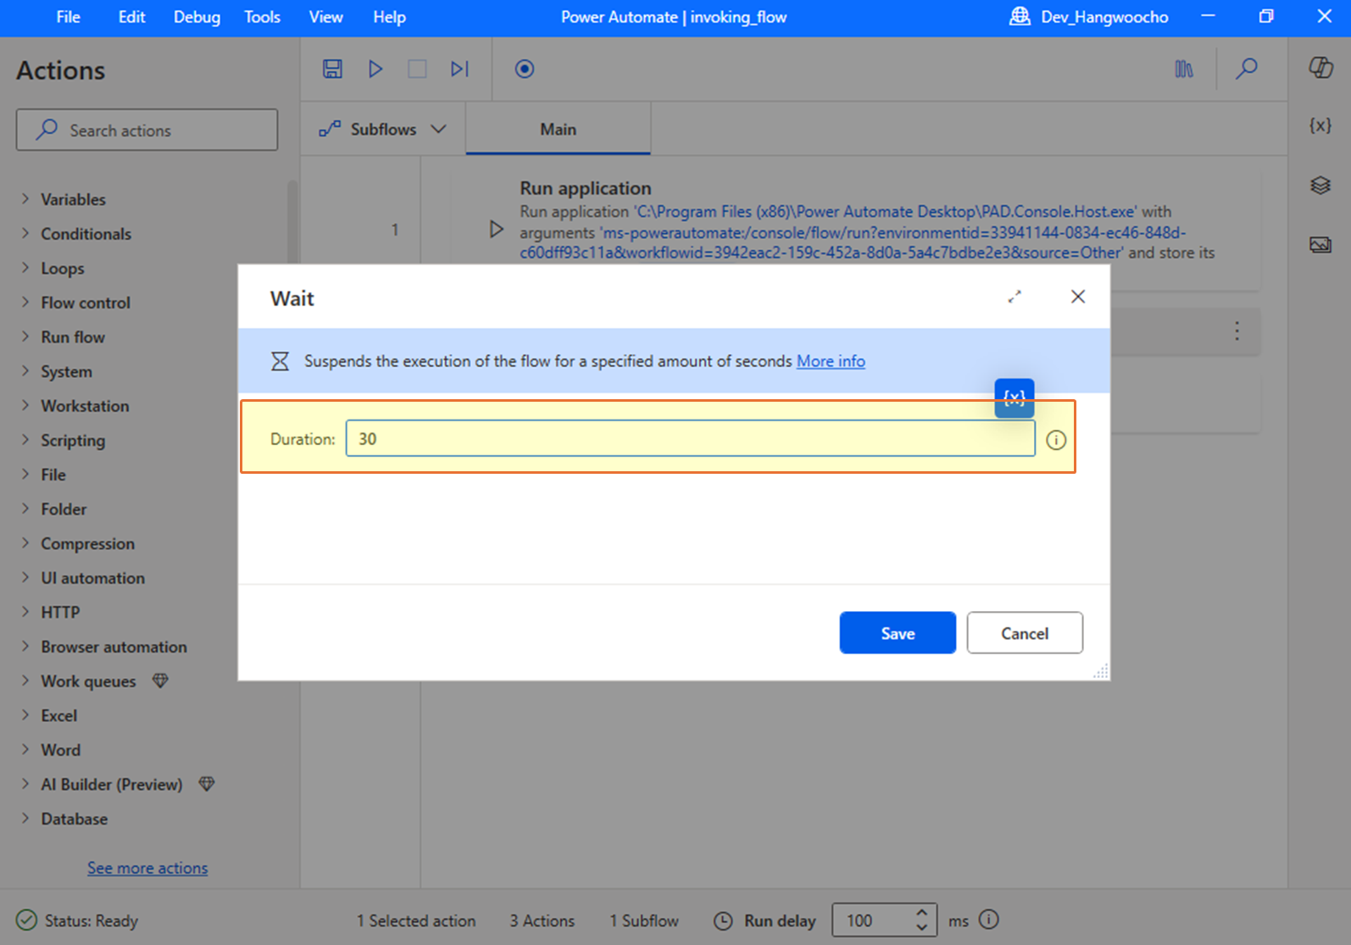
Task: Open the Help menu
Action: (x=389, y=17)
